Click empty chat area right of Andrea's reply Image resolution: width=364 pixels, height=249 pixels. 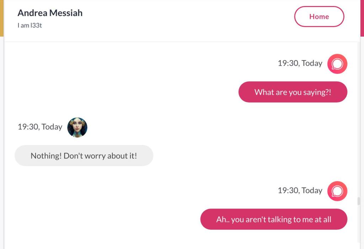[x=249, y=156]
